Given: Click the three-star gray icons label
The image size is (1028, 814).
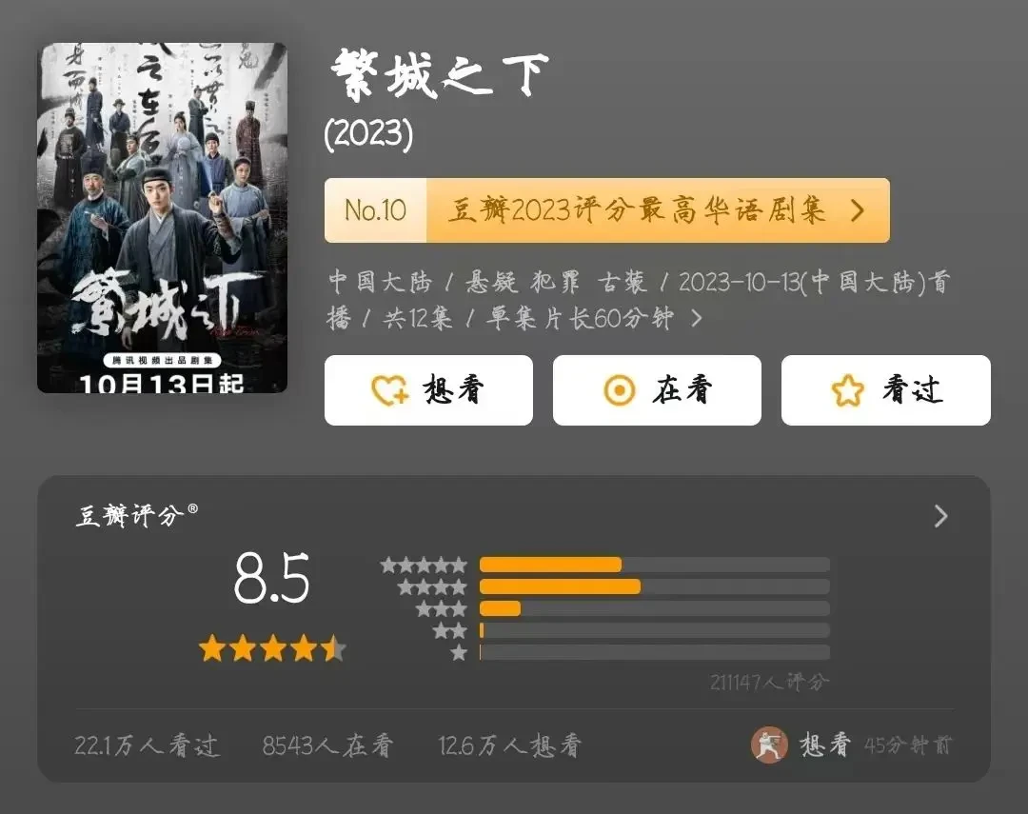Looking at the screenshot, I should click(x=442, y=608).
